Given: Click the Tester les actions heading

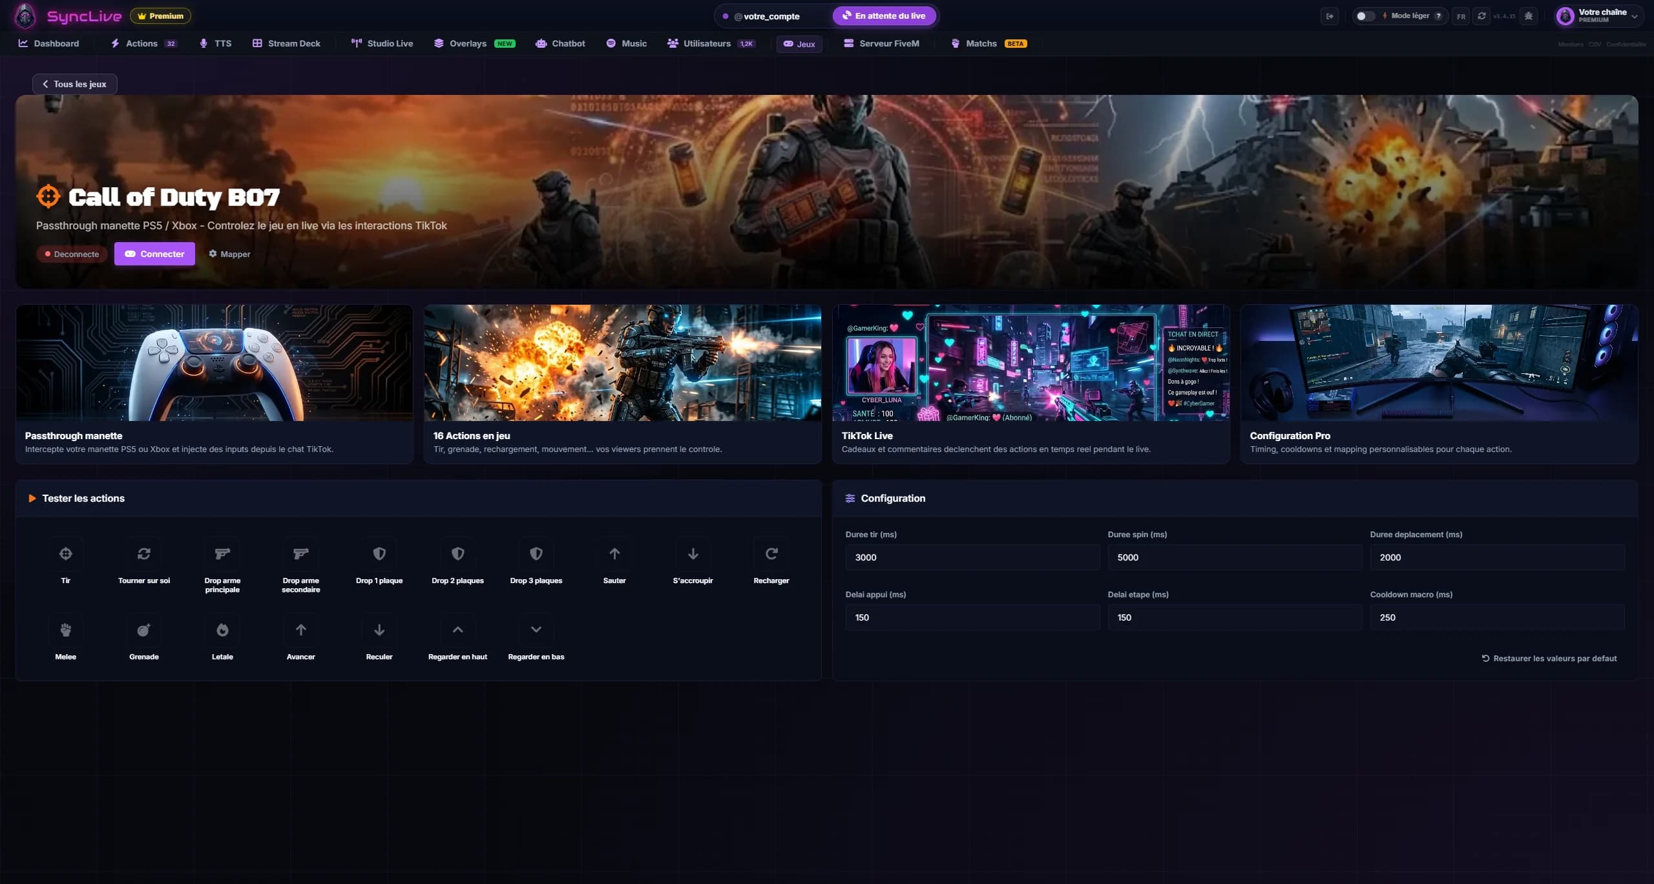Looking at the screenshot, I should (83, 499).
